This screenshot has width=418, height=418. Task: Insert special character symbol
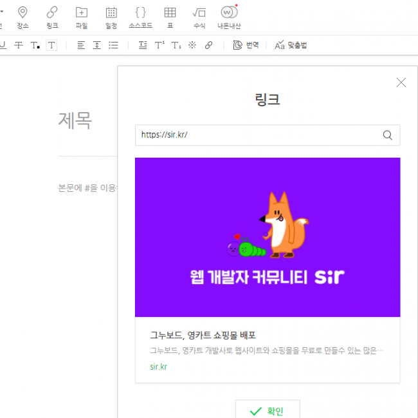click(x=192, y=45)
